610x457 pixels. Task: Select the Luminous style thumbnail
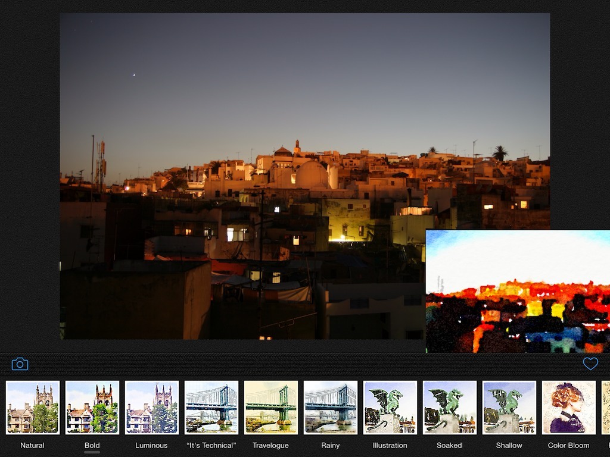click(x=152, y=407)
